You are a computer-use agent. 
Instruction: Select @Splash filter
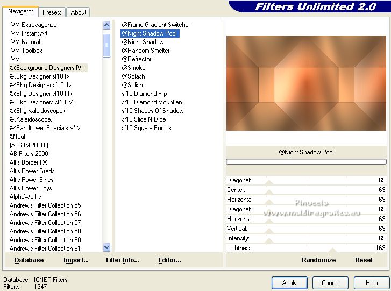tap(133, 76)
